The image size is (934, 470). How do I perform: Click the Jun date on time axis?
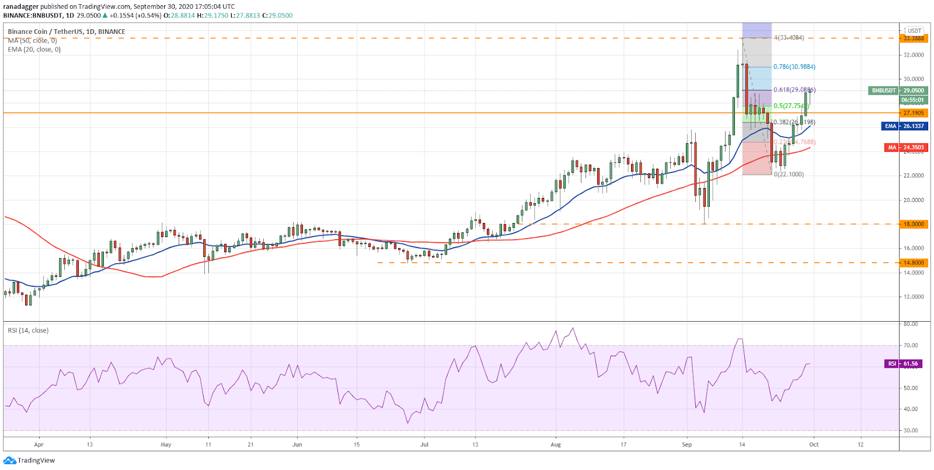coord(298,444)
